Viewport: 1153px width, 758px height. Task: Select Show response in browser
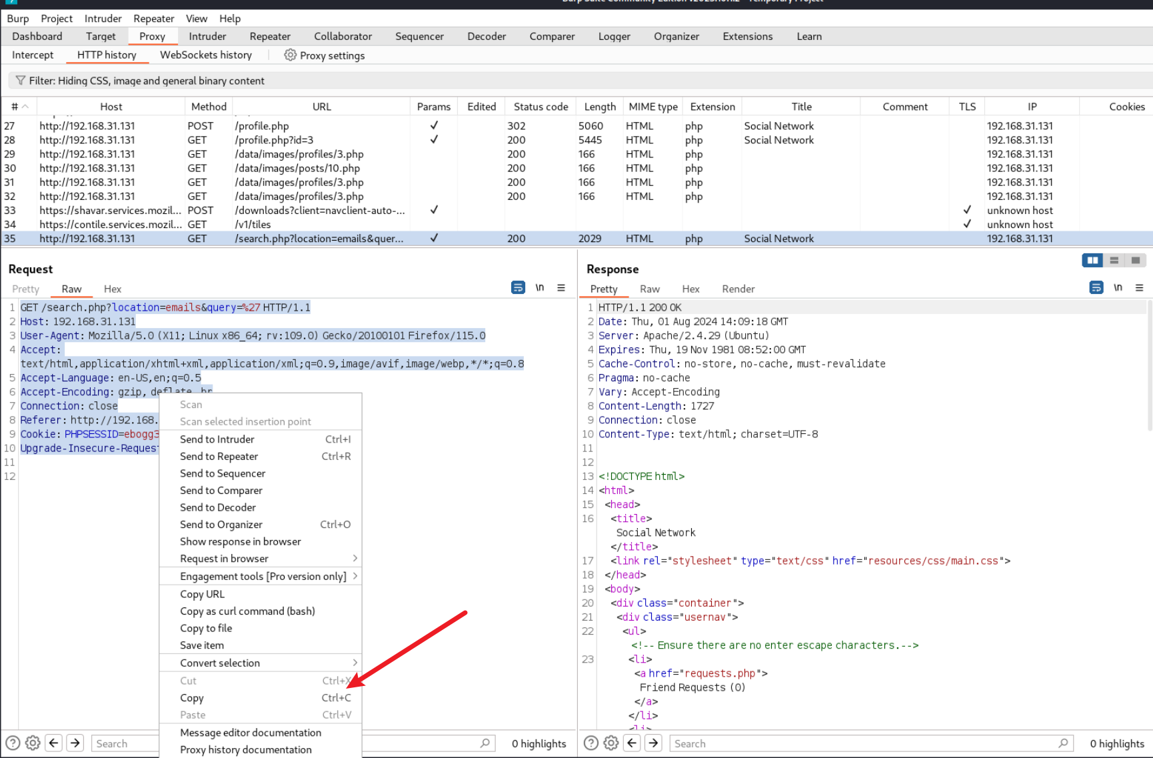point(261,541)
